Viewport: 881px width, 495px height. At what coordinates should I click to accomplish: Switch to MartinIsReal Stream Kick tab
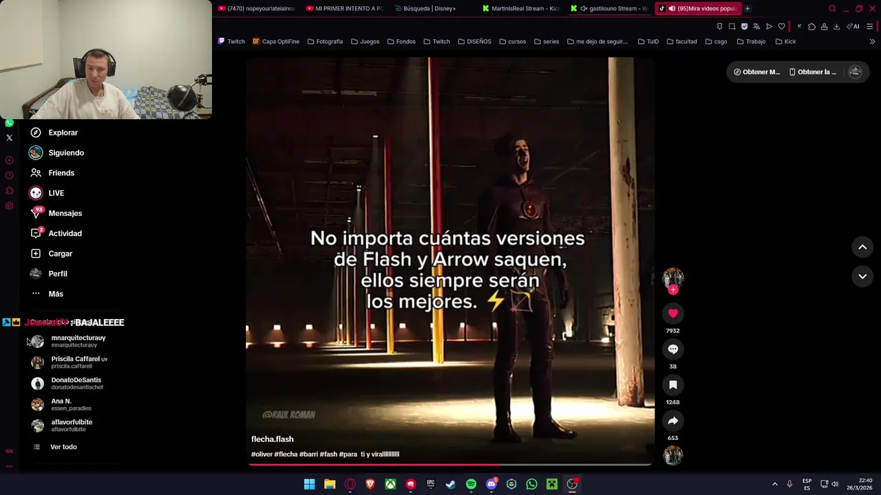tap(521, 8)
